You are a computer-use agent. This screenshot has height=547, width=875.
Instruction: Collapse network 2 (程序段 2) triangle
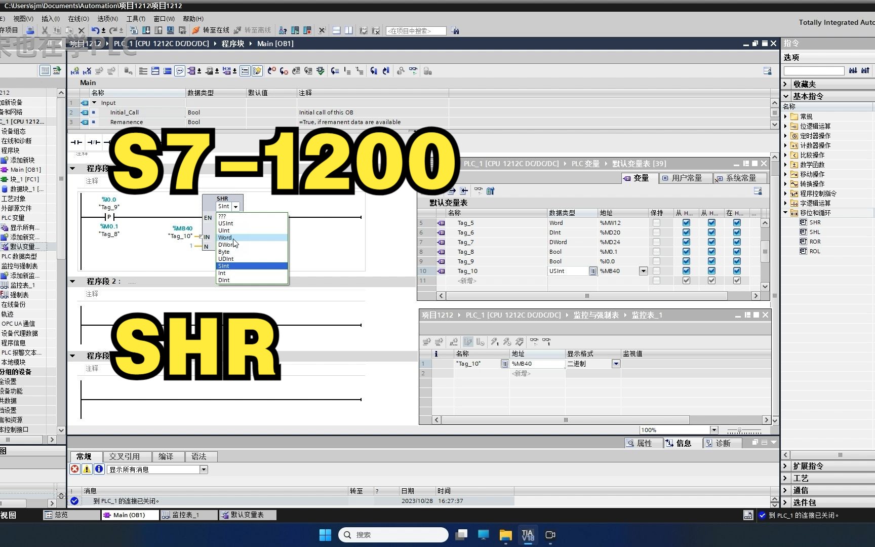(x=72, y=281)
